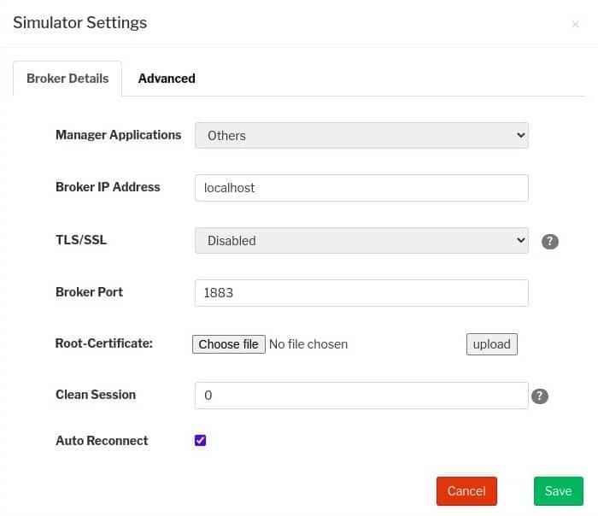Open the Manager Applications dropdown

(x=361, y=135)
